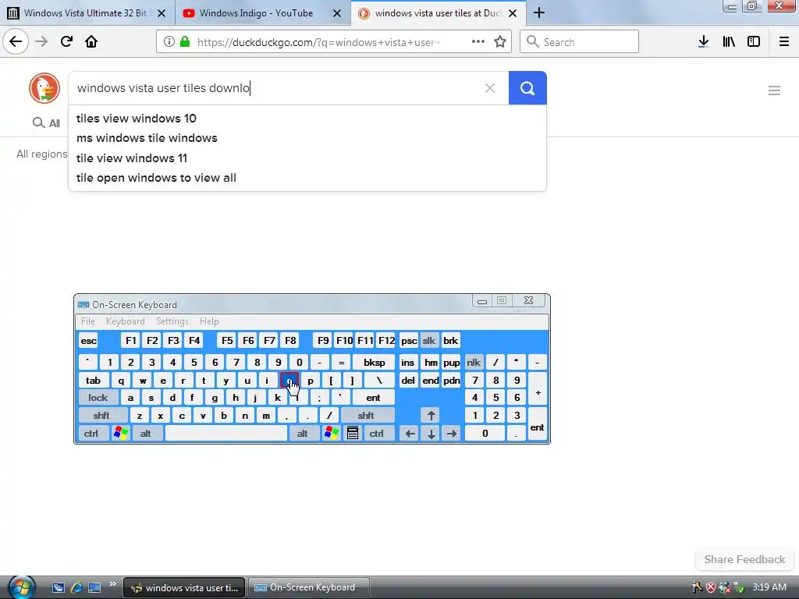The image size is (799, 599).
Task: Toggle the right alt key
Action: click(x=303, y=434)
